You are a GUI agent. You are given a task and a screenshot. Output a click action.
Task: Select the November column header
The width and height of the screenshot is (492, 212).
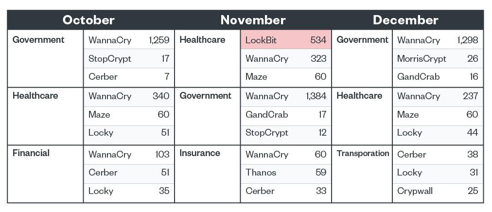[x=253, y=20]
